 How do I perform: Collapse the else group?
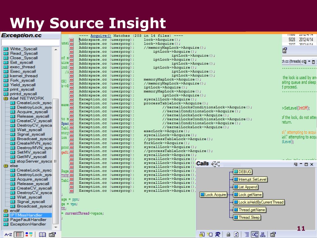pyautogui.click(x=6, y=166)
